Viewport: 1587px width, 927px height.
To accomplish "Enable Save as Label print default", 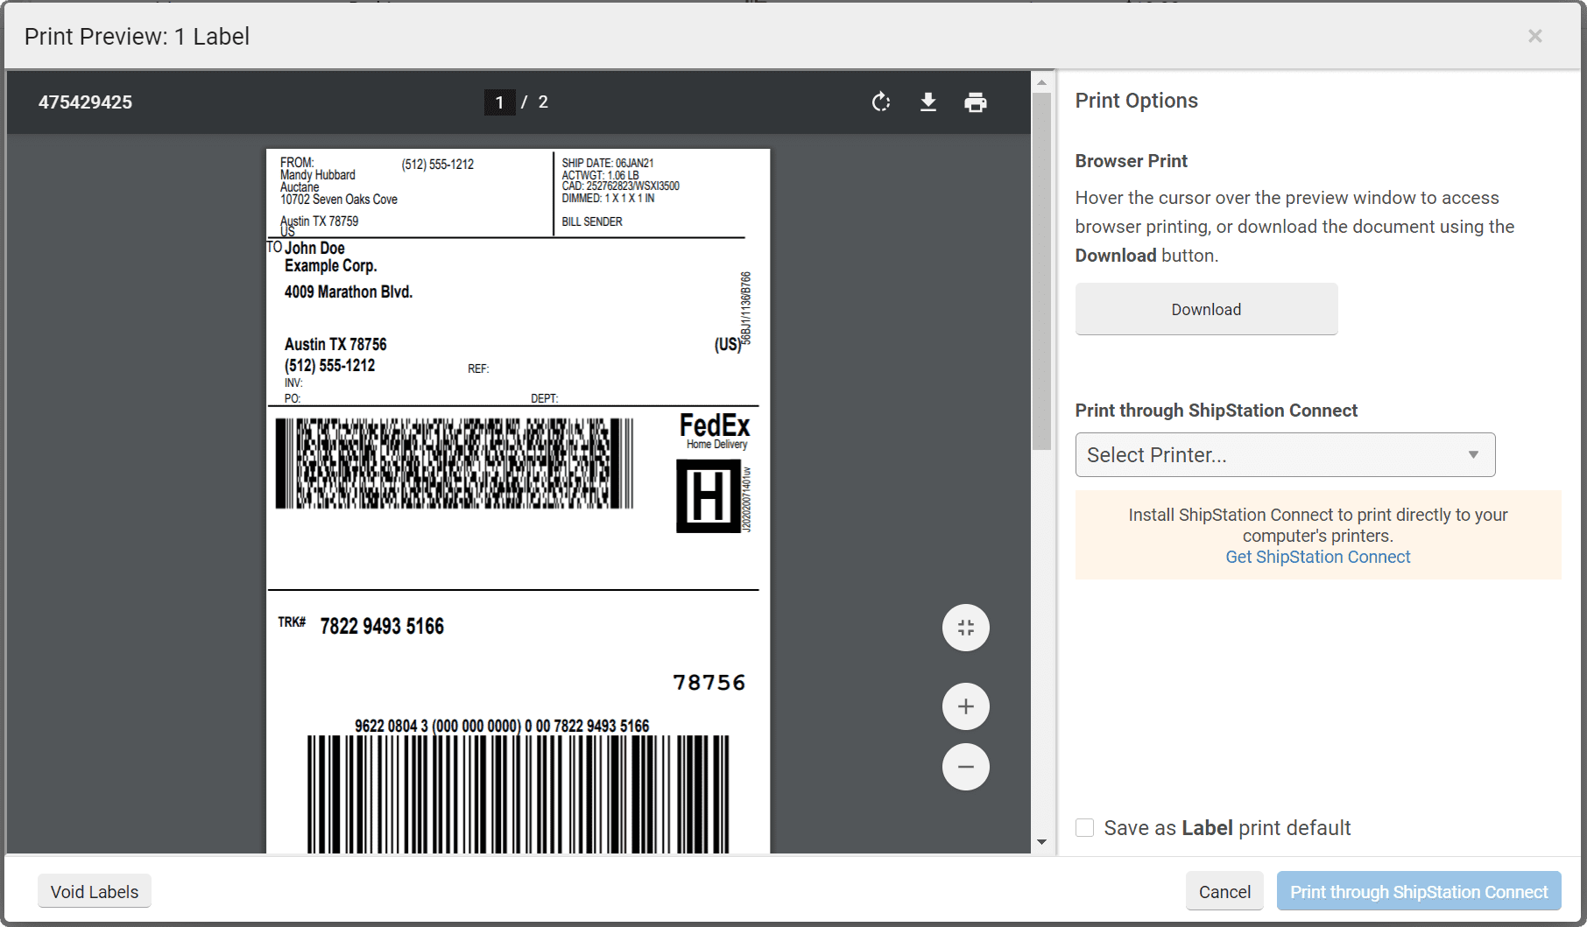I will [1085, 828].
